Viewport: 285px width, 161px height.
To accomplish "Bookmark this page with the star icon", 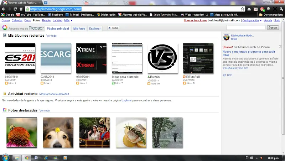I will (x=243, y=9).
